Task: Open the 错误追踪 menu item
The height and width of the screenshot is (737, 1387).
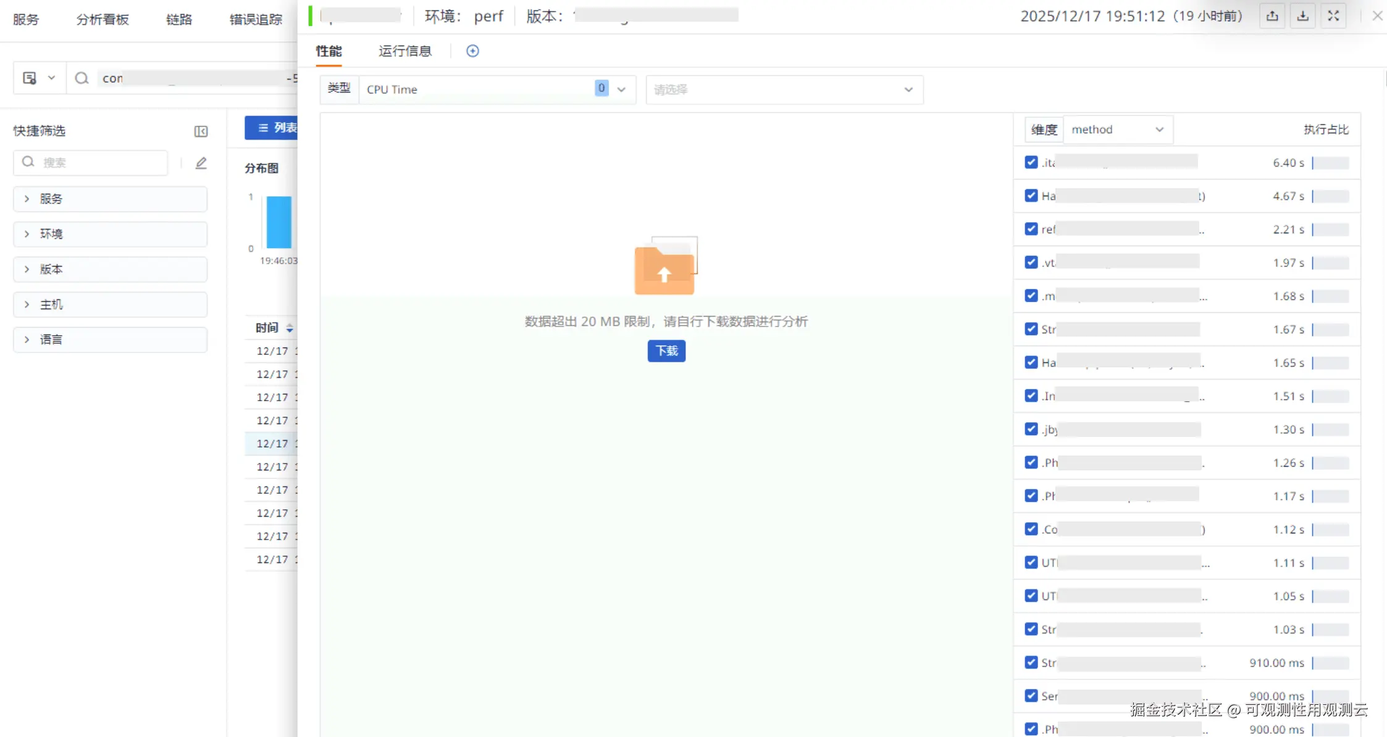Action: [x=256, y=20]
